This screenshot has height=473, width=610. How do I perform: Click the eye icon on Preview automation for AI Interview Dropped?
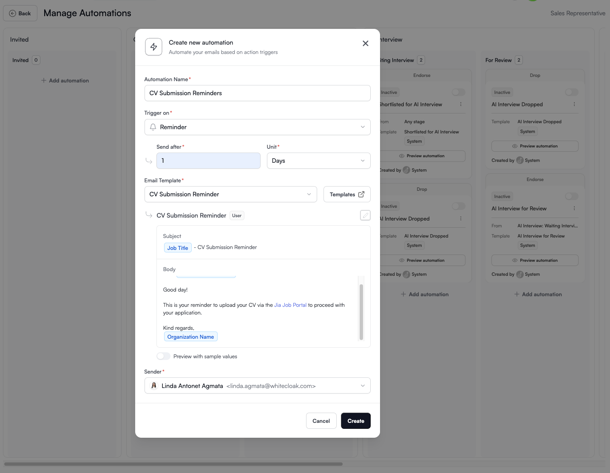(x=514, y=146)
